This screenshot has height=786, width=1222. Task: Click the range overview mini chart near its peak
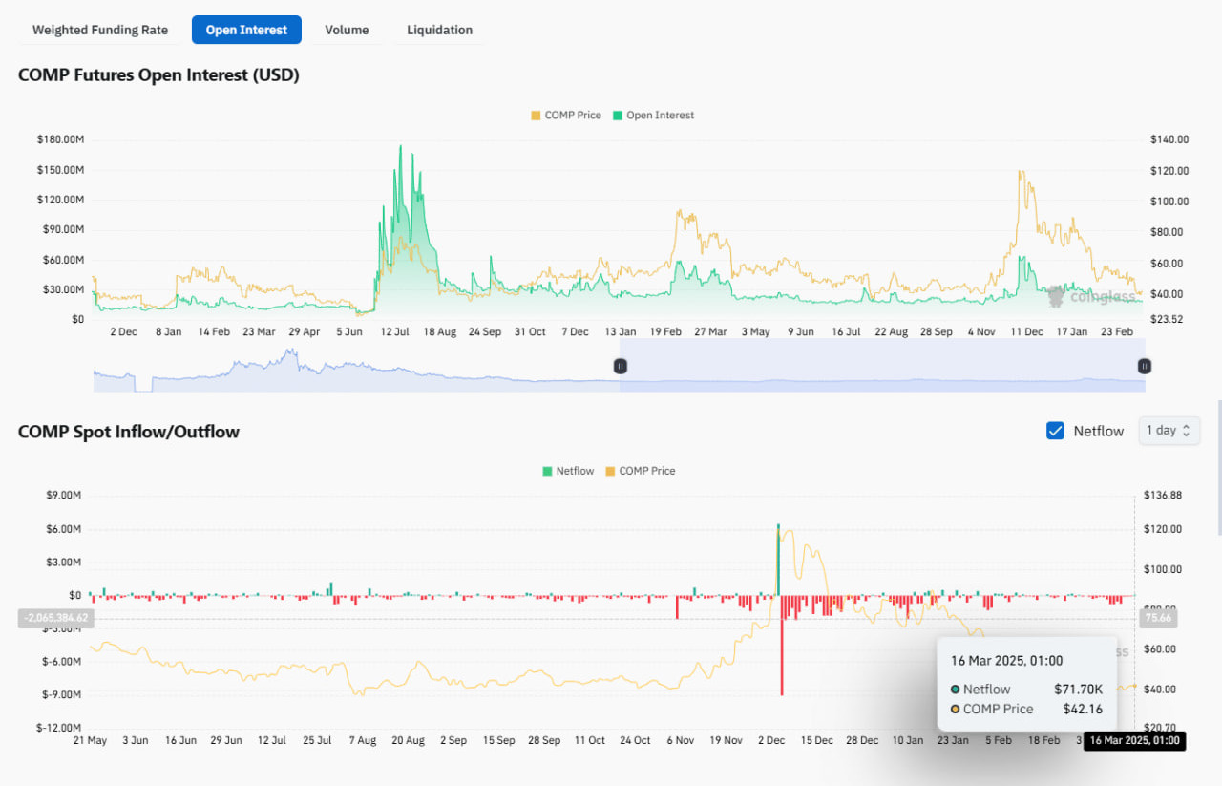coord(291,355)
